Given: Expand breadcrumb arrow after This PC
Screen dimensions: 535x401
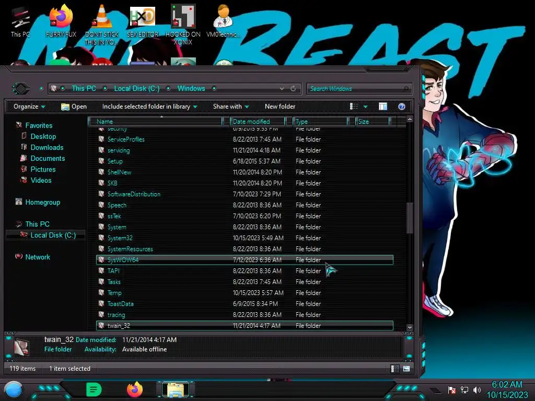Looking at the screenshot, I should click(x=105, y=89).
